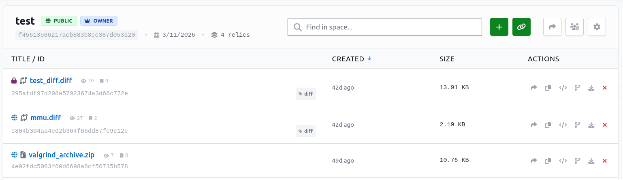Open the share space arrow button
Screen dimensions: 623x180
[552, 27]
